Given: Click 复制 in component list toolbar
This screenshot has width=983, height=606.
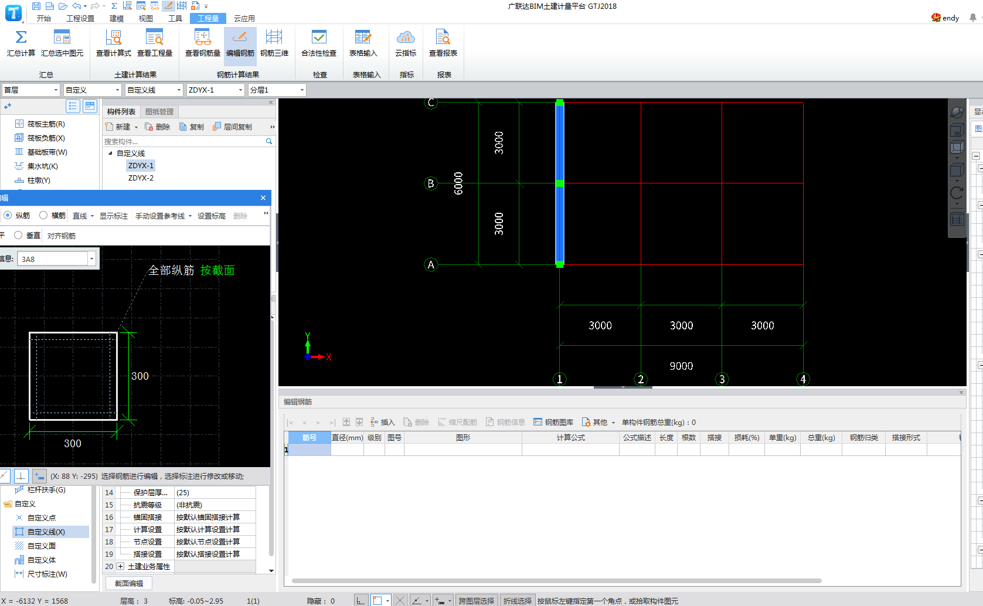Looking at the screenshot, I should (x=192, y=127).
